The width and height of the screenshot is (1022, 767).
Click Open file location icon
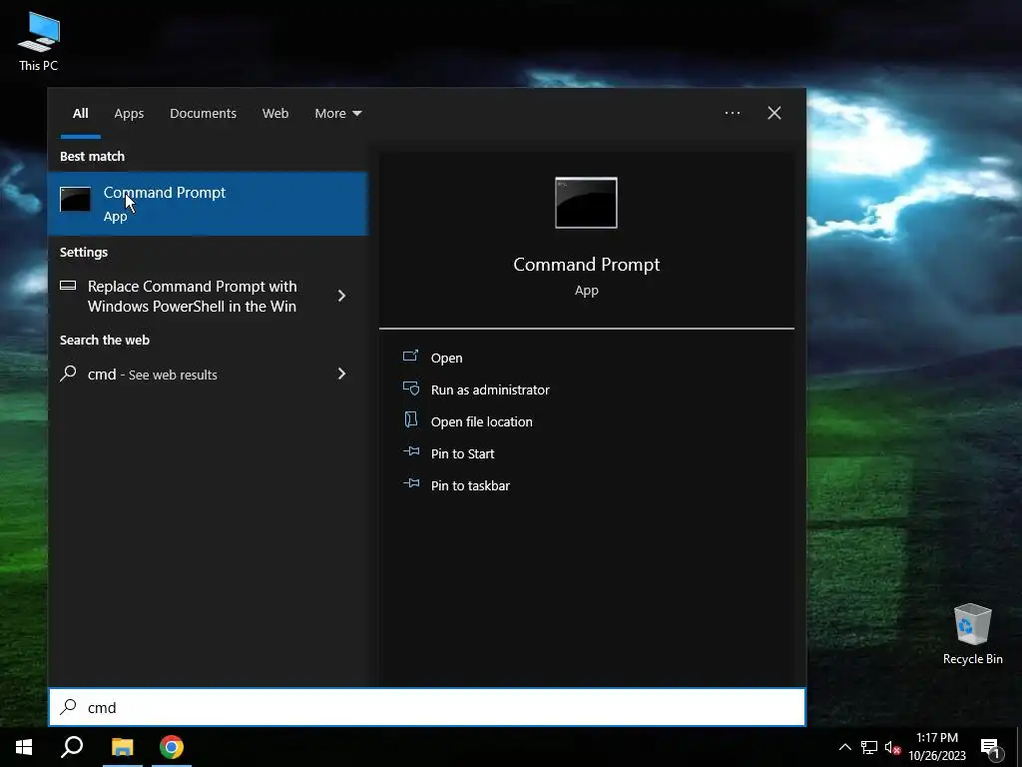point(410,420)
